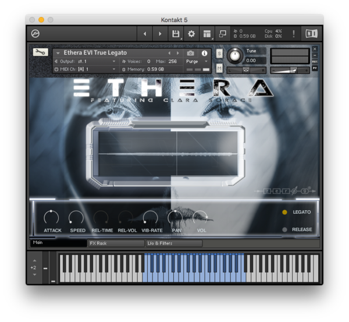This screenshot has width=349, height=322.
Task: Click the PAN knob in the Main panel
Action: click(x=175, y=217)
